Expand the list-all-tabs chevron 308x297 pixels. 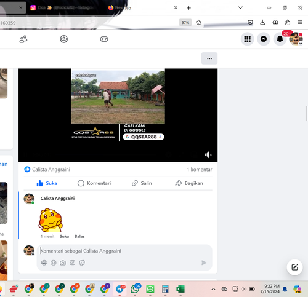pos(240,7)
